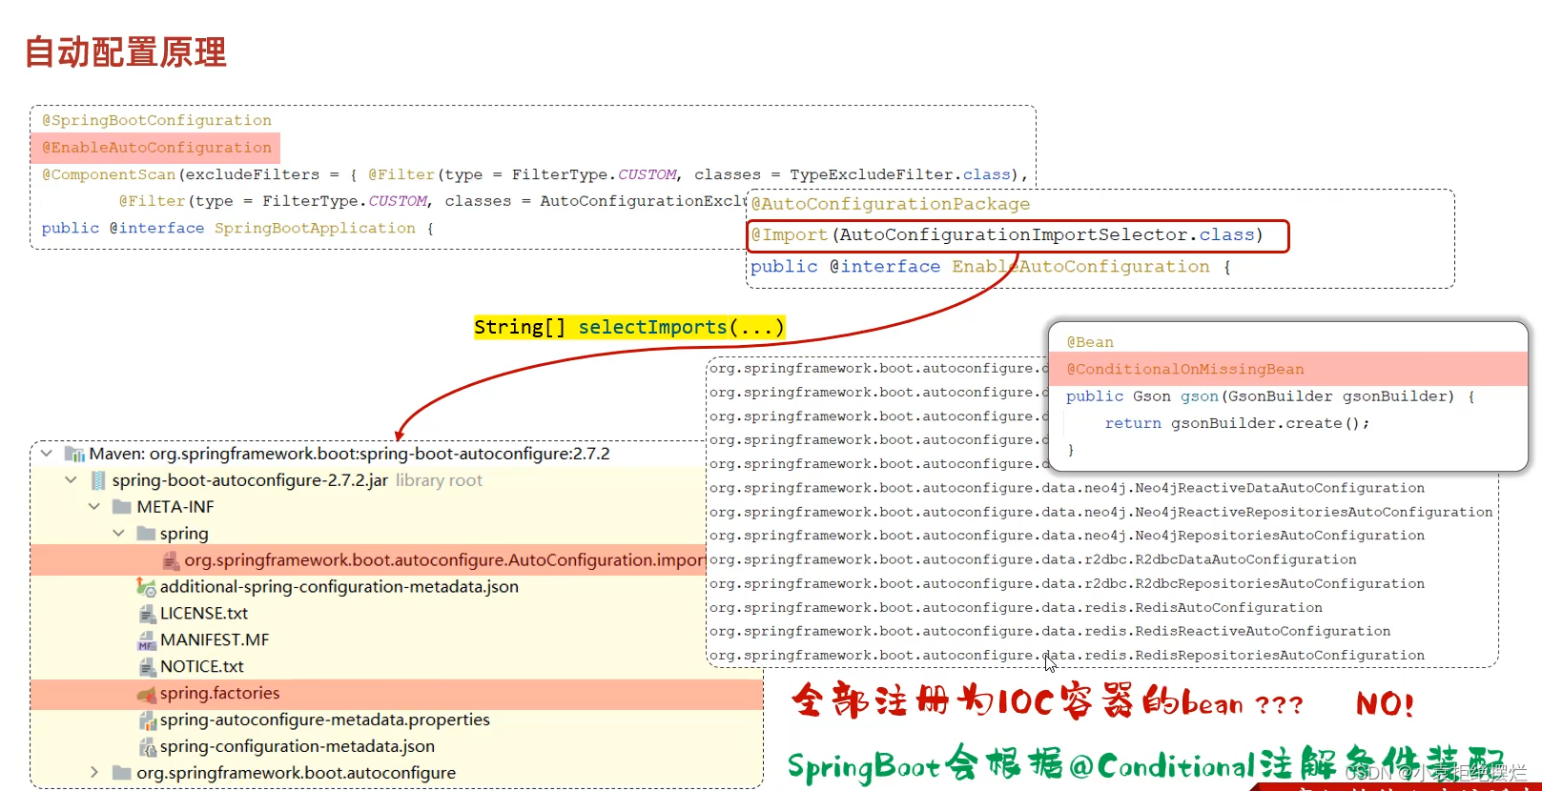The width and height of the screenshot is (1542, 791).
Task: Click the spring.factories file icon
Action: click(x=146, y=694)
